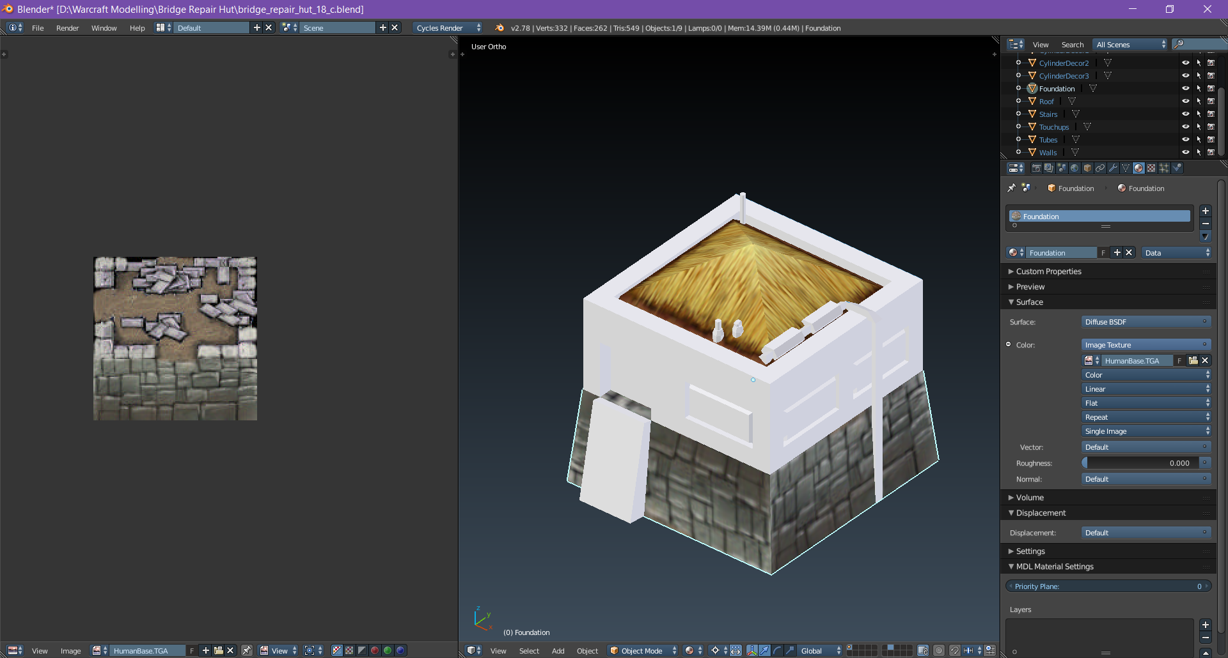Open the Add menu in 3D view header
Viewport: 1228px width, 658px height.
[x=558, y=650]
